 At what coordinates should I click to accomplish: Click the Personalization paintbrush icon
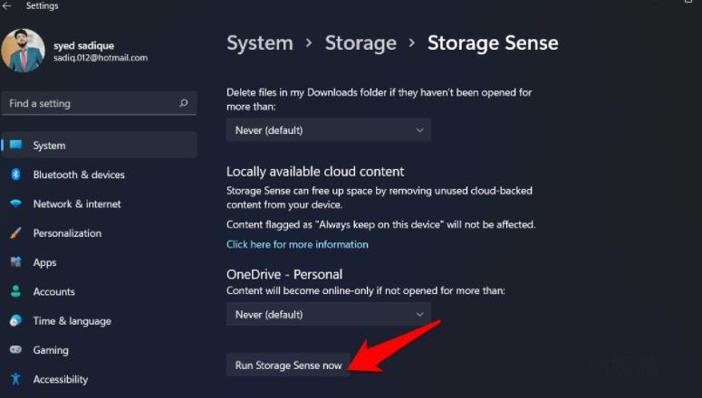click(x=15, y=233)
